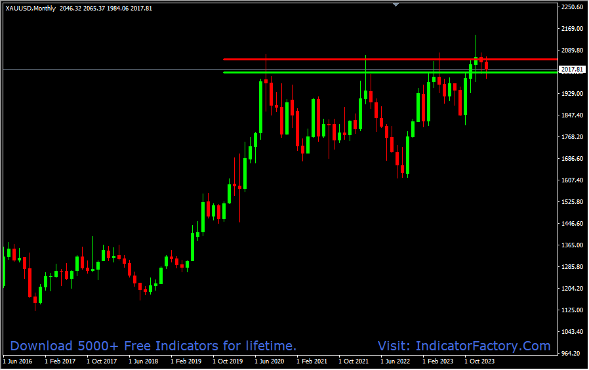Click the 1 Feb 2023 date label
Image resolution: width=589 pixels, height=370 pixels.
(x=437, y=361)
